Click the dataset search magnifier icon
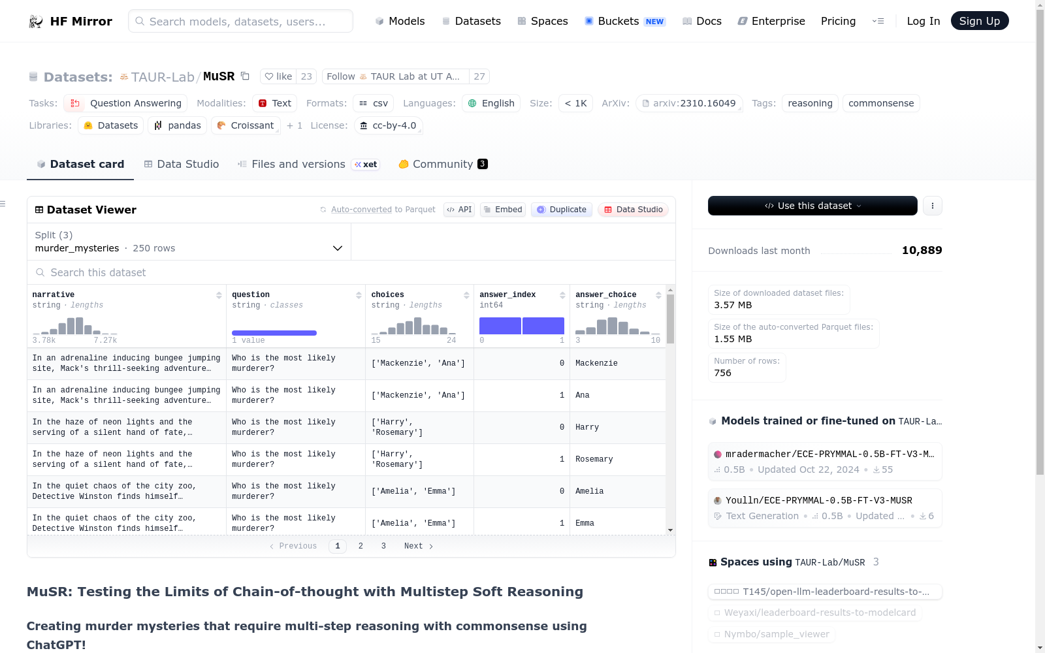The width and height of the screenshot is (1045, 653). pos(40,272)
